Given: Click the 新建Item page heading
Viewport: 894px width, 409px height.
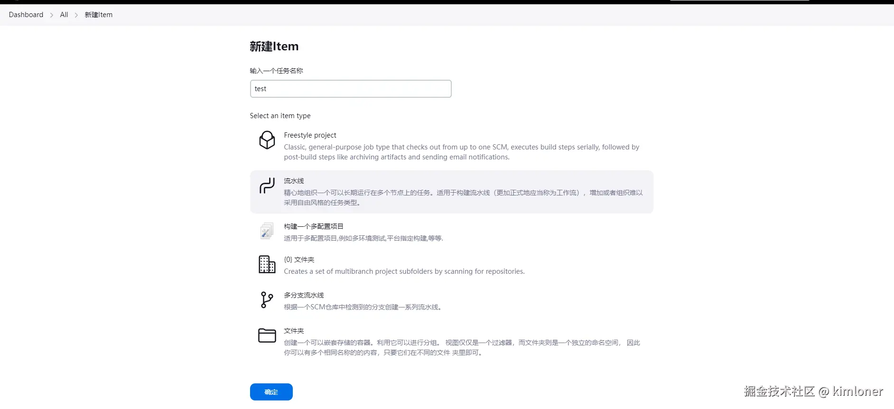Looking at the screenshot, I should point(274,46).
